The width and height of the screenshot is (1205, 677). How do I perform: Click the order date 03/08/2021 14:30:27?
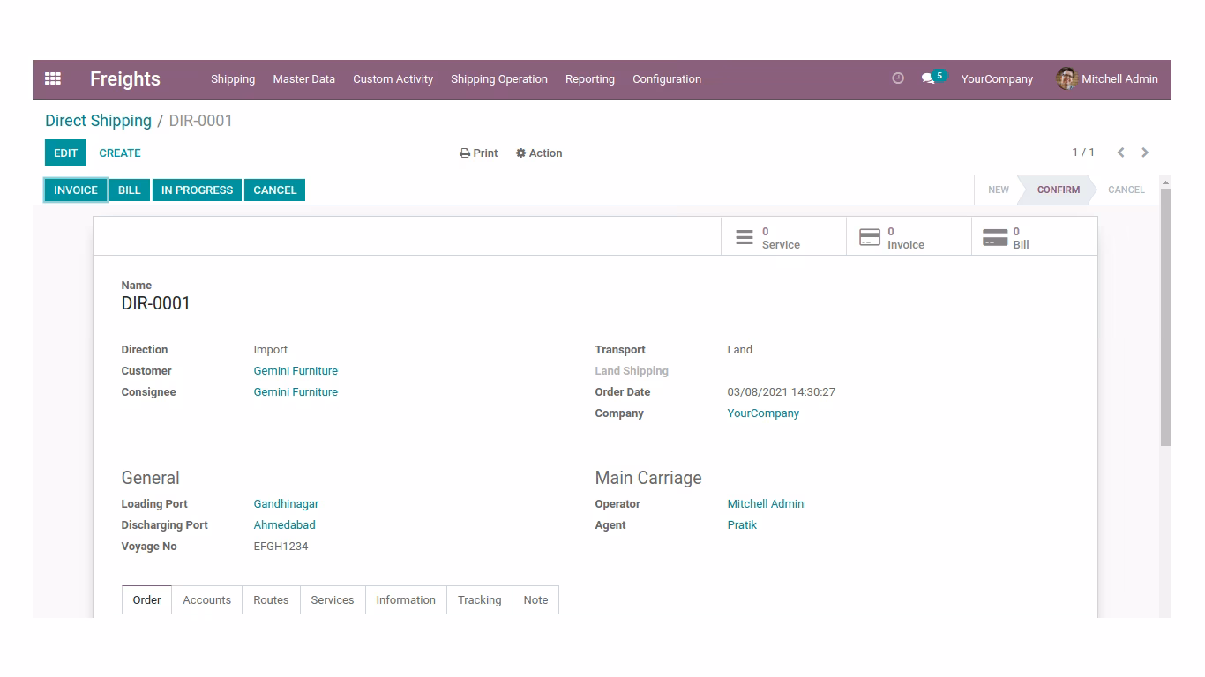(x=781, y=392)
